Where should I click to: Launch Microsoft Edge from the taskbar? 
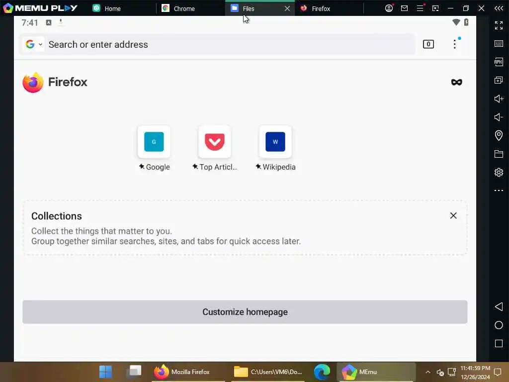tap(322, 372)
